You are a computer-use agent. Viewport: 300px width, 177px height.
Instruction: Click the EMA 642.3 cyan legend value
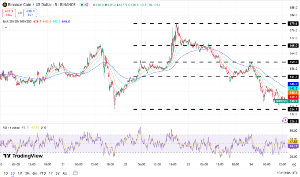coord(56,22)
